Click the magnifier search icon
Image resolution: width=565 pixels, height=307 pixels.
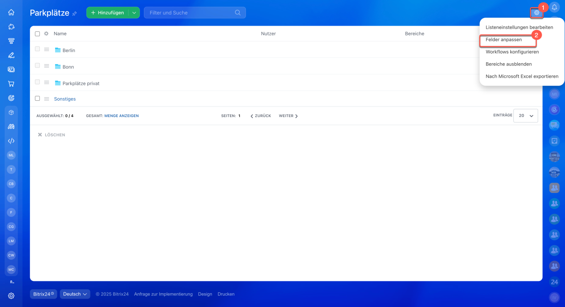tap(238, 13)
